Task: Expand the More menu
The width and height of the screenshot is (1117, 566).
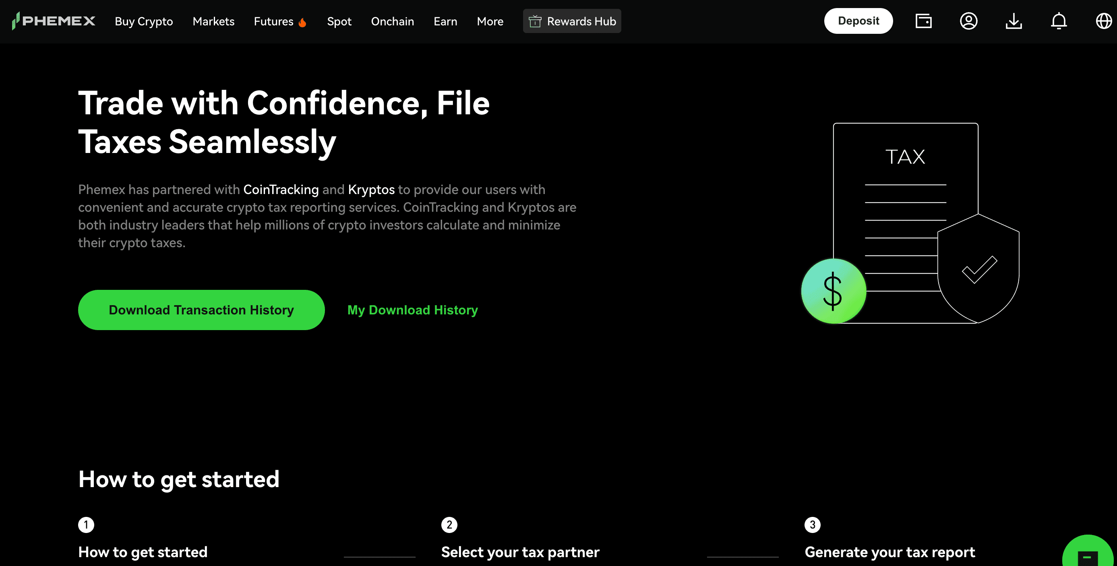Action: tap(490, 21)
